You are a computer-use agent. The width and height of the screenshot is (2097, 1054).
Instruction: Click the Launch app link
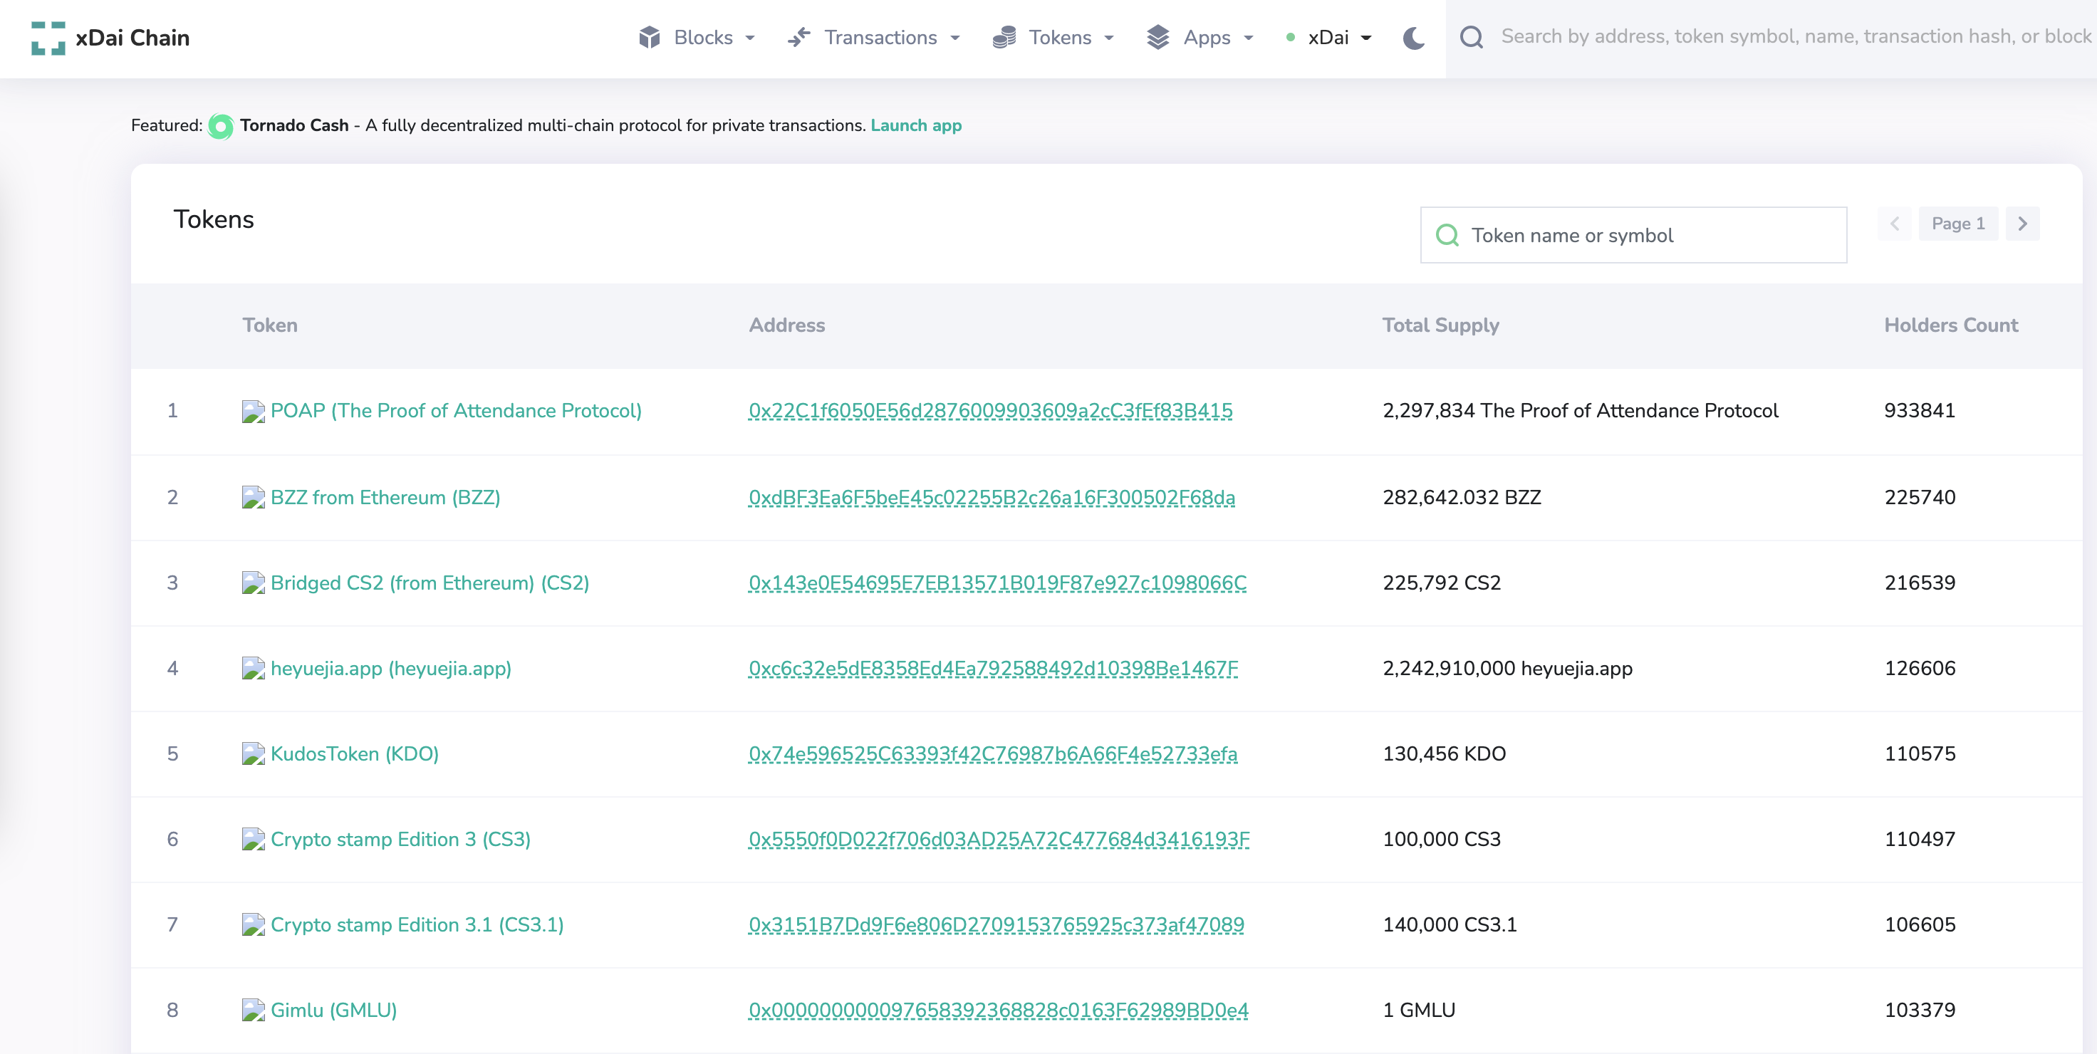[x=916, y=125]
